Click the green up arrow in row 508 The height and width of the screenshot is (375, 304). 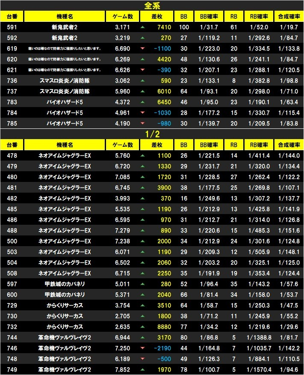[x=142, y=274]
